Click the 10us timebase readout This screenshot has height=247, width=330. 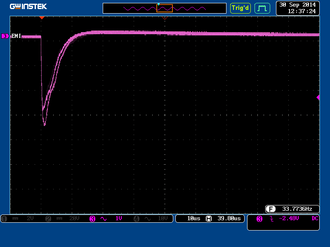coord(193,219)
